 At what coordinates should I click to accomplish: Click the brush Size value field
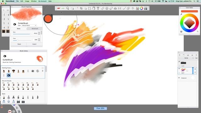coord(35,33)
